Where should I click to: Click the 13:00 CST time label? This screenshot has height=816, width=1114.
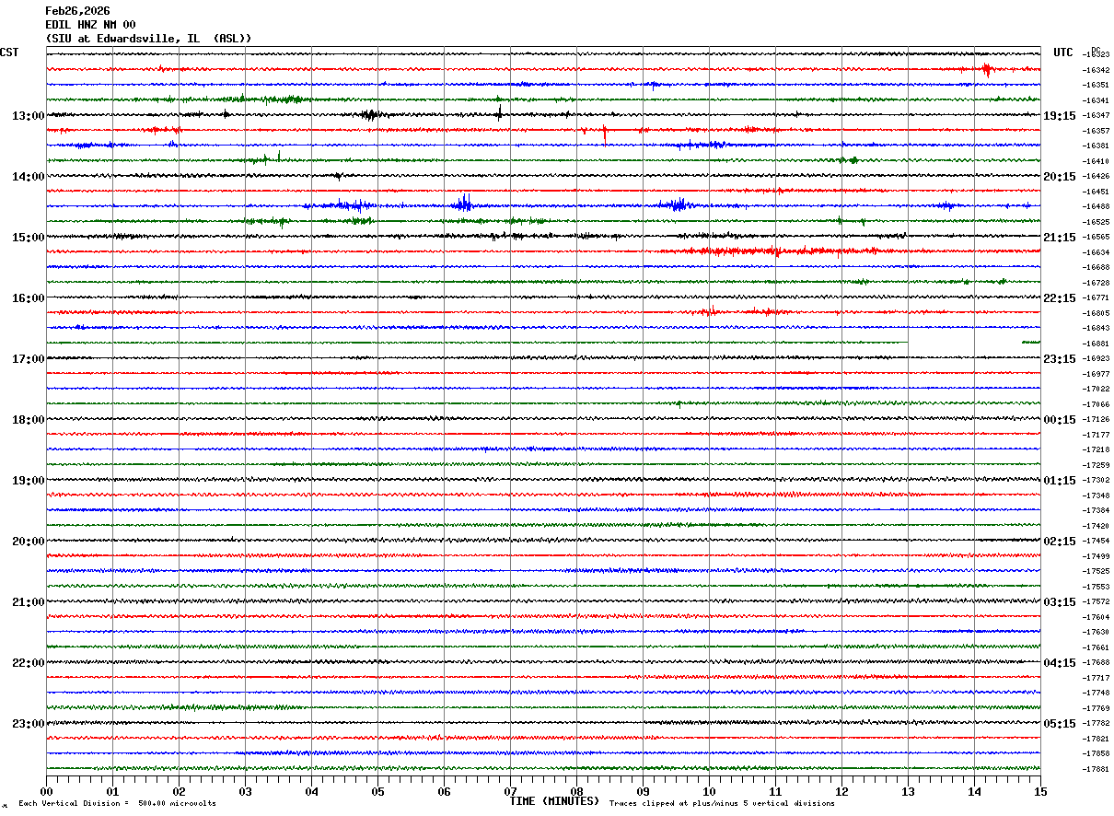coord(28,116)
